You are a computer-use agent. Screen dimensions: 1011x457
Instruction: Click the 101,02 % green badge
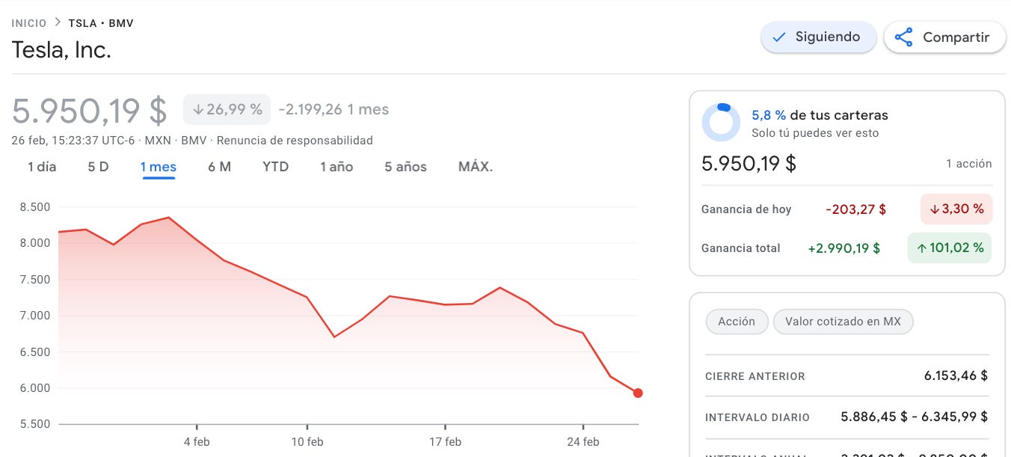[950, 248]
